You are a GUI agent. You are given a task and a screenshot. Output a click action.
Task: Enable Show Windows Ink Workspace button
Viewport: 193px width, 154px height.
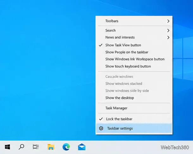tap(134, 59)
